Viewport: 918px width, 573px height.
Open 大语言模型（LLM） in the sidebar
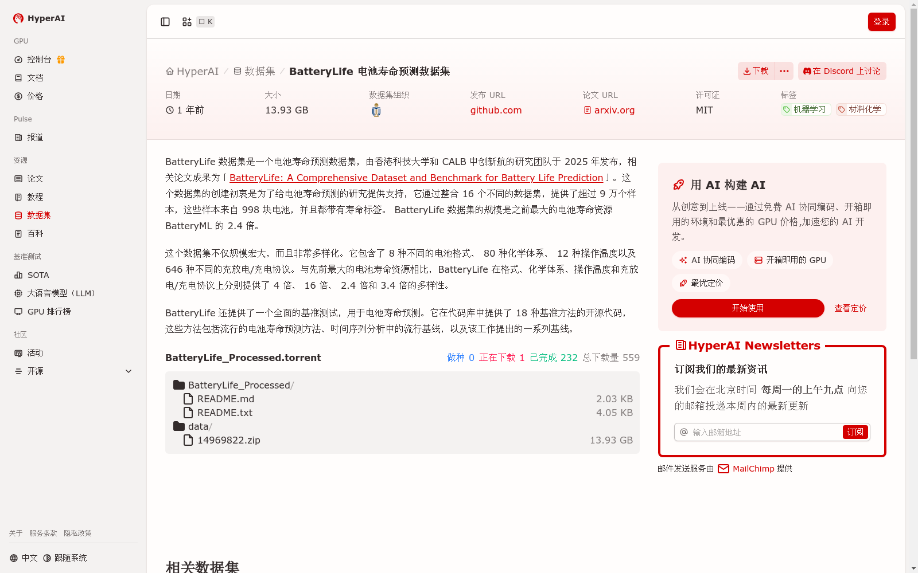[55, 293]
